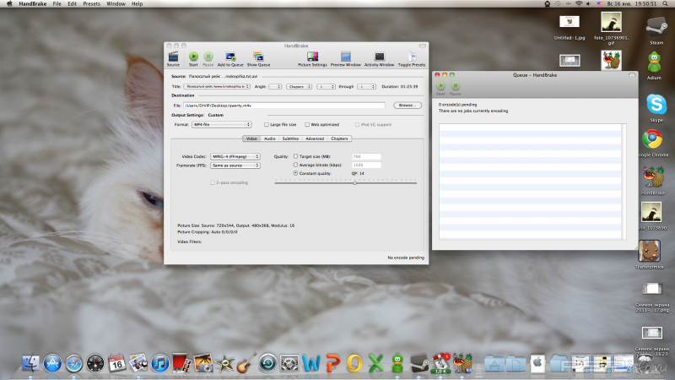Click Add to Queue toolbar icon

230,57
